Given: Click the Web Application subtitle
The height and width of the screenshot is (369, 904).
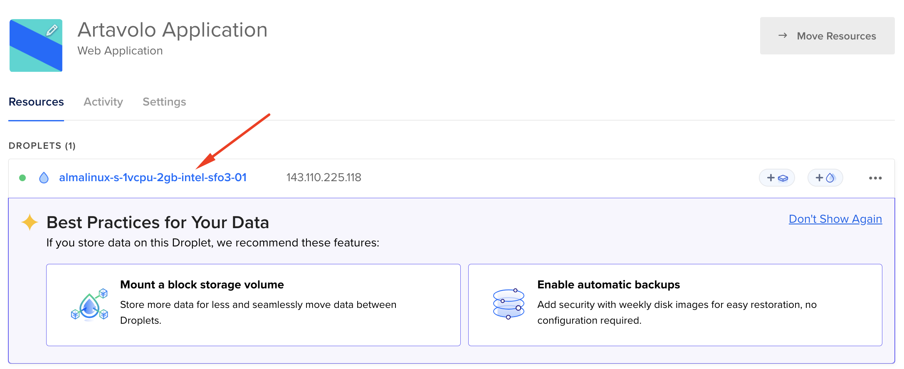Looking at the screenshot, I should 120,51.
